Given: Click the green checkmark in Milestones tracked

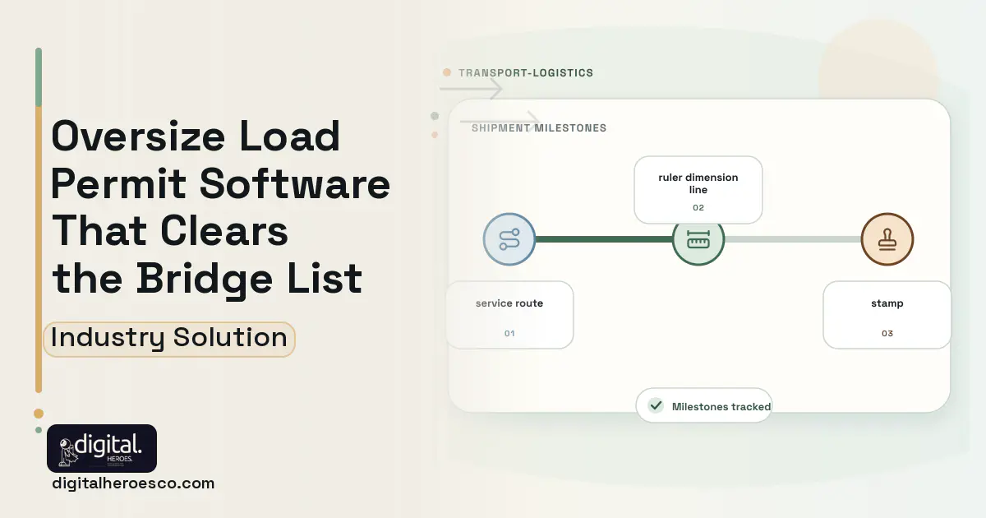Looking at the screenshot, I should [656, 405].
